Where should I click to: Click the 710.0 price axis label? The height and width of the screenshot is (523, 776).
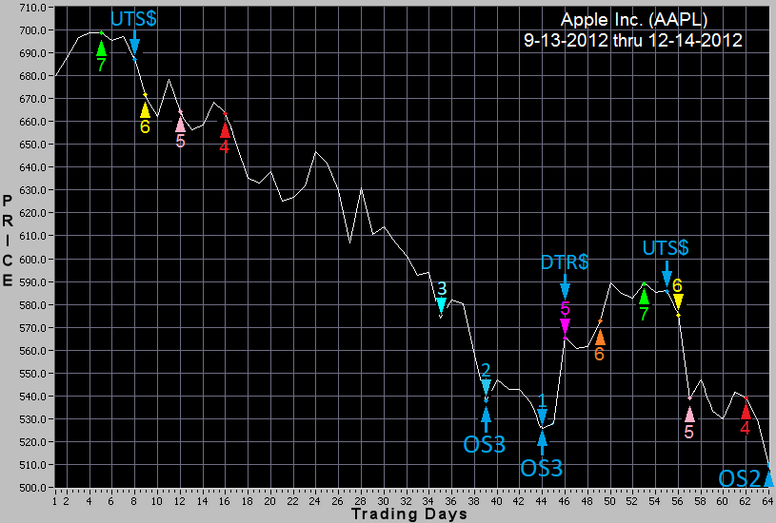pyautogui.click(x=34, y=8)
